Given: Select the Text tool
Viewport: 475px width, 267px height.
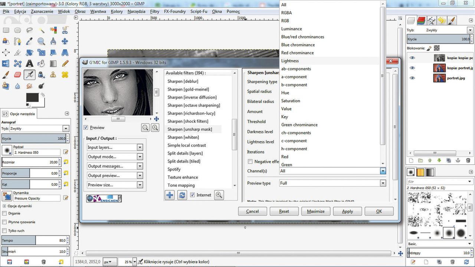Looking at the screenshot, I should coord(29,63).
